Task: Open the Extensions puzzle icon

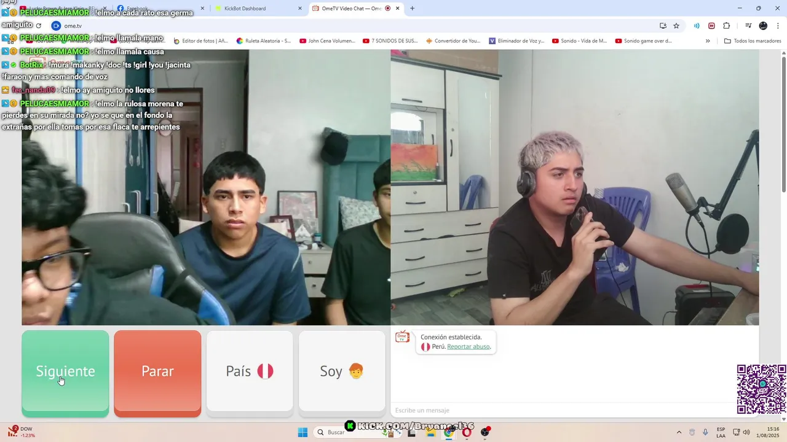Action: click(727, 26)
